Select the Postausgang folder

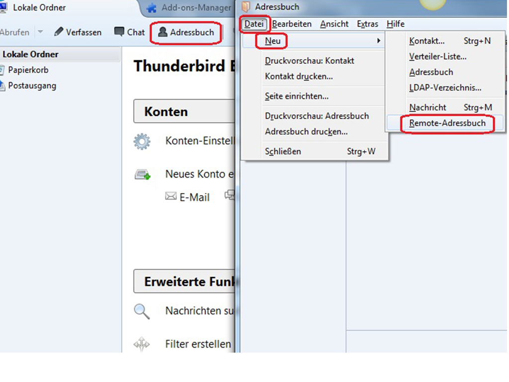coord(32,86)
